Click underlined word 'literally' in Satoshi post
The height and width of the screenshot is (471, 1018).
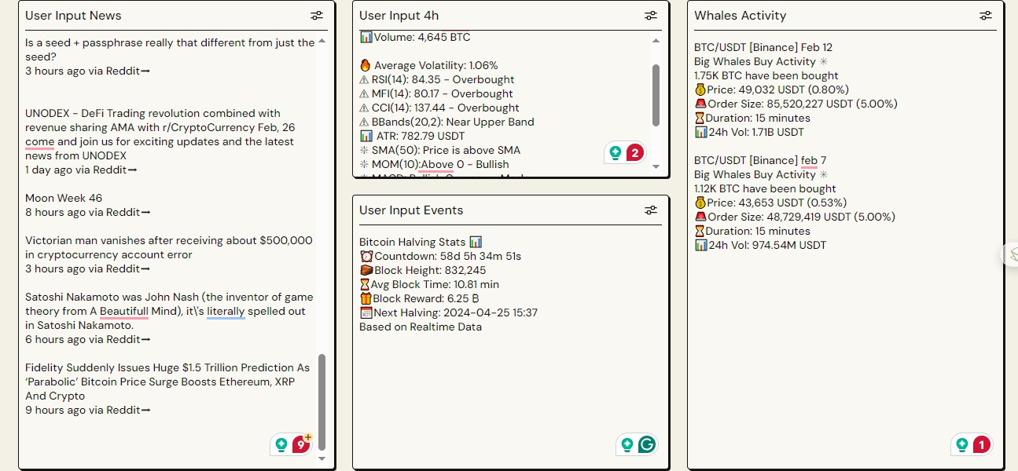pos(226,311)
